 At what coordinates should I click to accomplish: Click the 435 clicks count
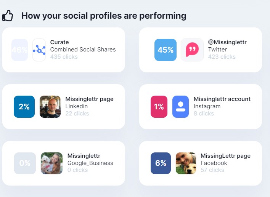[64, 57]
